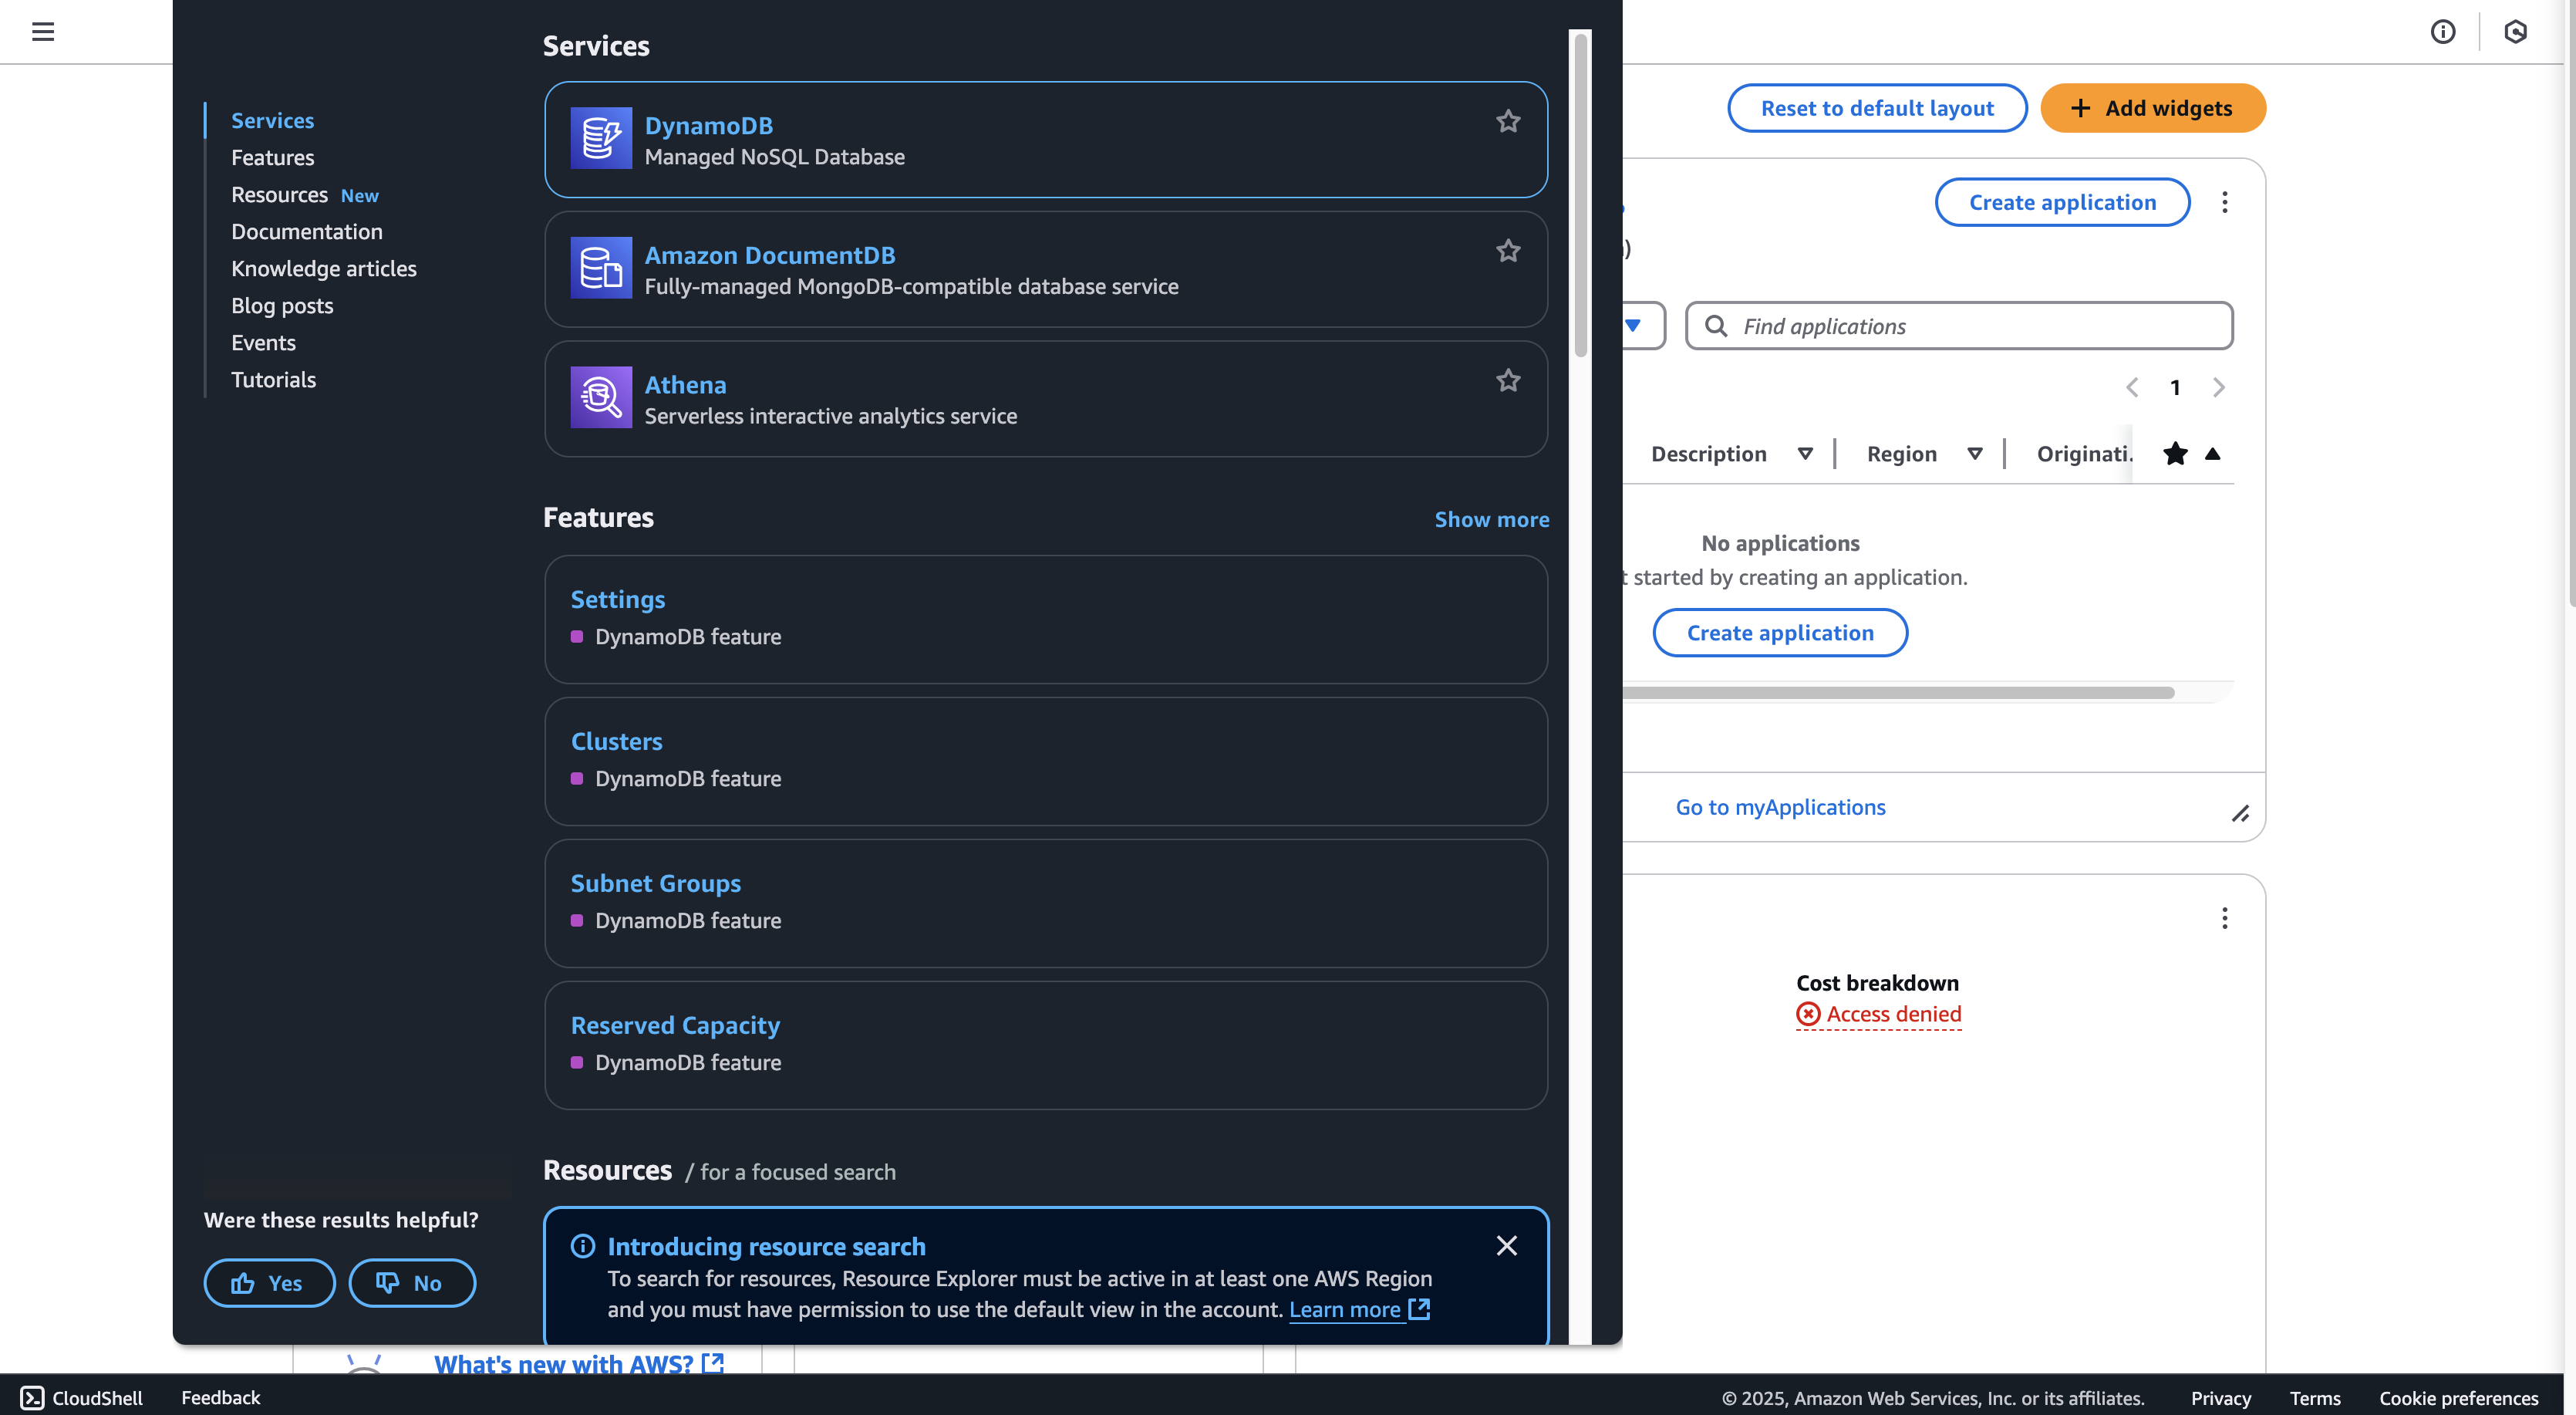Screen dimensions: 2576x1415
Task: Click the Access denied error status
Action: pos(1878,1015)
